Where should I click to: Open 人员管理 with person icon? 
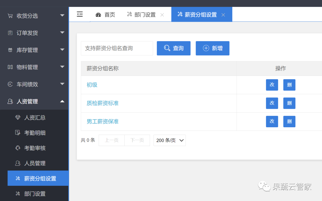pos(35,163)
